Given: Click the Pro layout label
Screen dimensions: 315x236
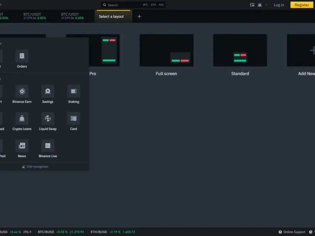Looking at the screenshot, I should click(93, 74).
